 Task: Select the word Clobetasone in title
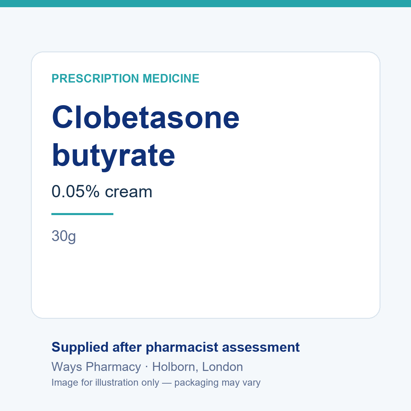[146, 117]
